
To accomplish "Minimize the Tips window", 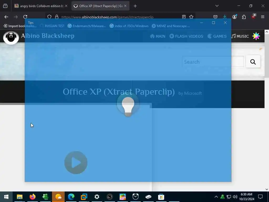I will pos(201,23).
